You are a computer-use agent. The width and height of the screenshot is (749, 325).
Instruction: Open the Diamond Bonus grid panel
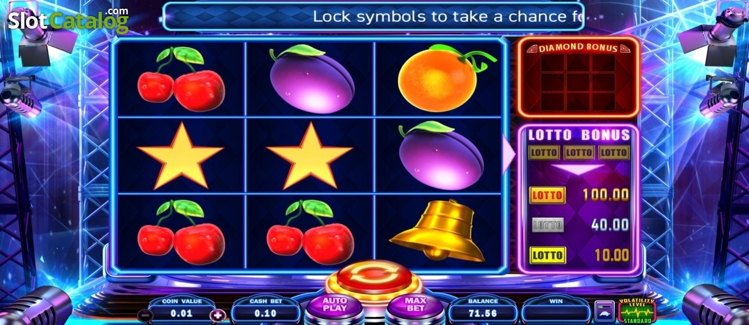[x=578, y=77]
